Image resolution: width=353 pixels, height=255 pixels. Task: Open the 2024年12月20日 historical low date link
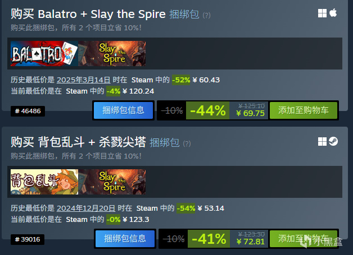pos(86,208)
